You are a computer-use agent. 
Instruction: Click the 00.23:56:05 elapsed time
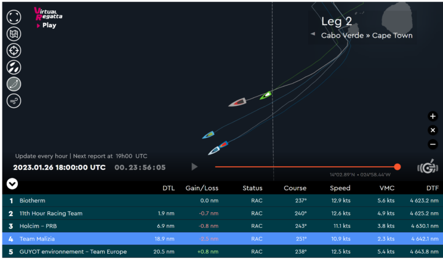140,167
